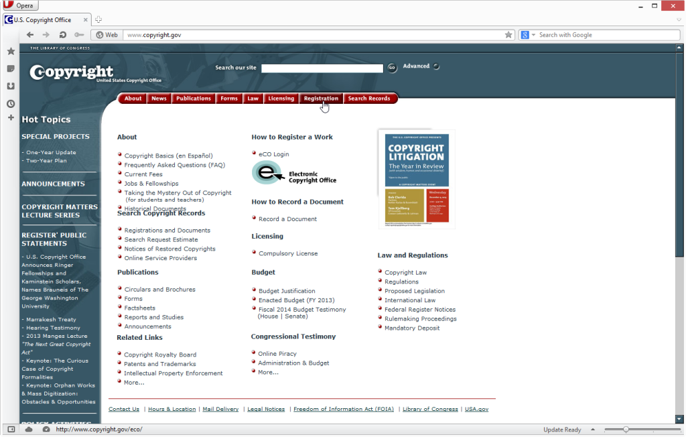Open the search engine dropdown arrow
The image size is (686, 437).
[x=533, y=35]
